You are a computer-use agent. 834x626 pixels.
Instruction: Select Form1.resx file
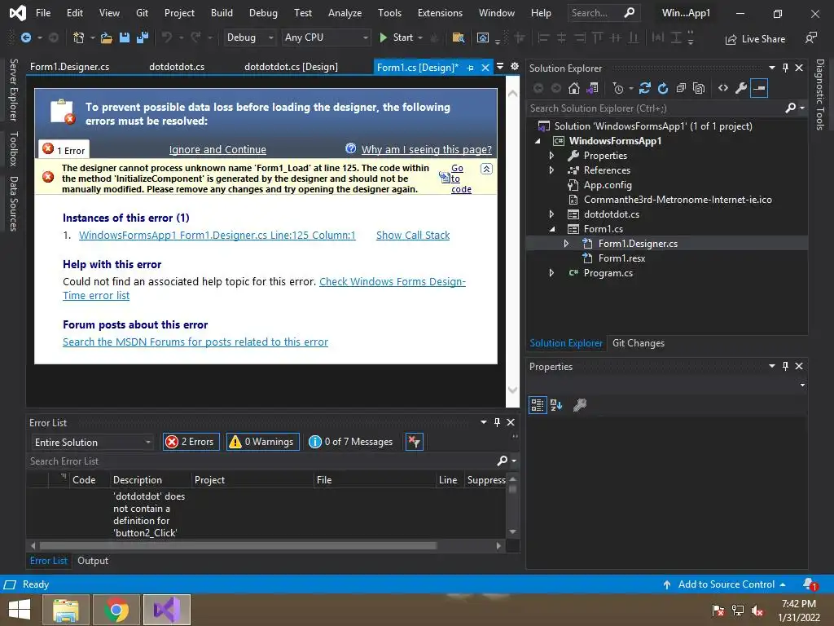tap(621, 258)
